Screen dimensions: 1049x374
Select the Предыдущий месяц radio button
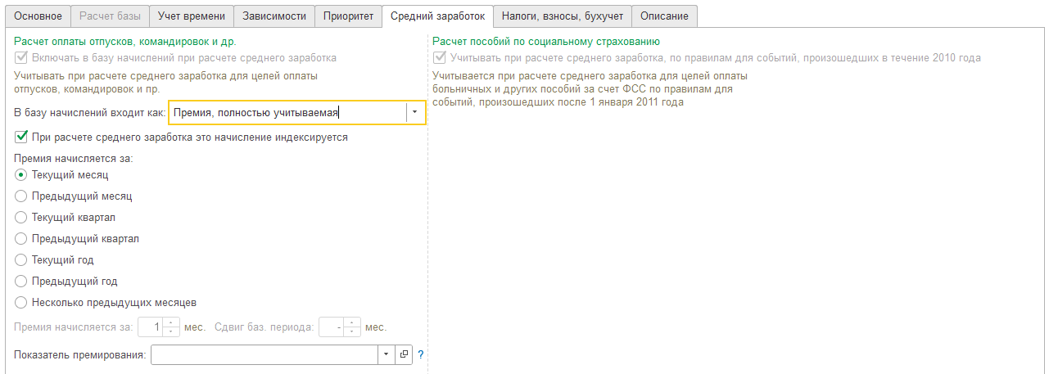[x=21, y=196]
